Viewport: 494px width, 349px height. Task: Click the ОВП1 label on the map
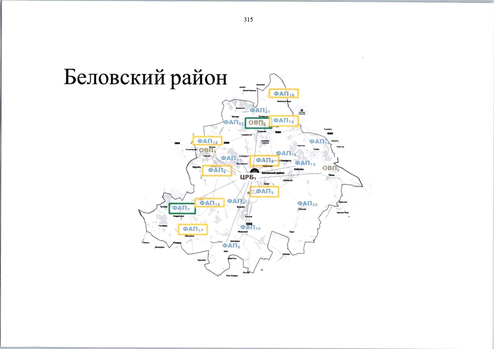click(x=207, y=150)
